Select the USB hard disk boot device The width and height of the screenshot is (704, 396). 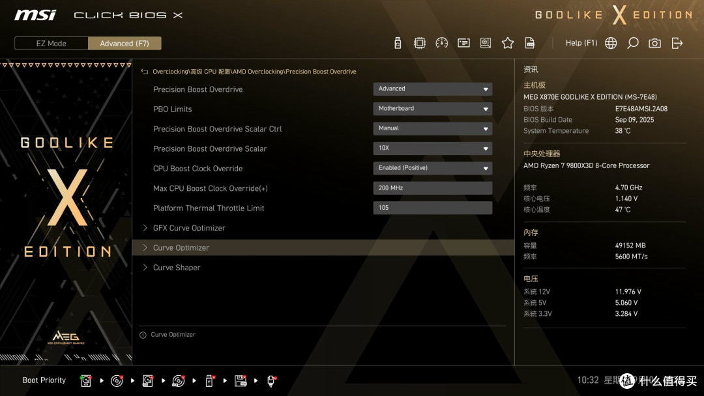(148, 381)
